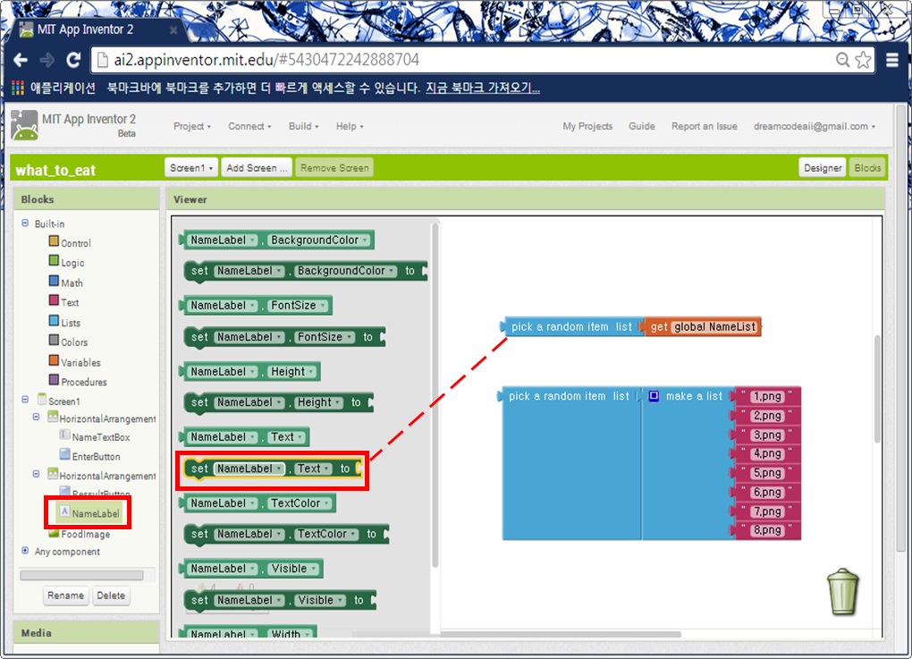This screenshot has width=912, height=659.
Task: Switch to the Blocks view
Action: (x=867, y=168)
